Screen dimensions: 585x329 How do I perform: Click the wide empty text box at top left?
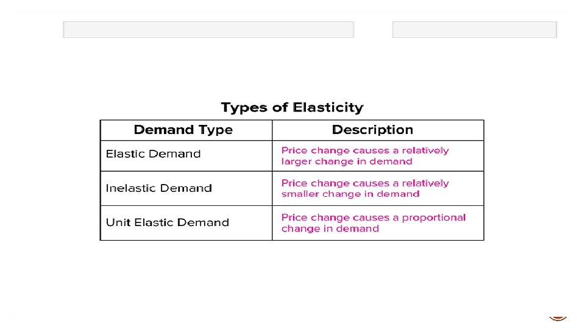click(208, 30)
